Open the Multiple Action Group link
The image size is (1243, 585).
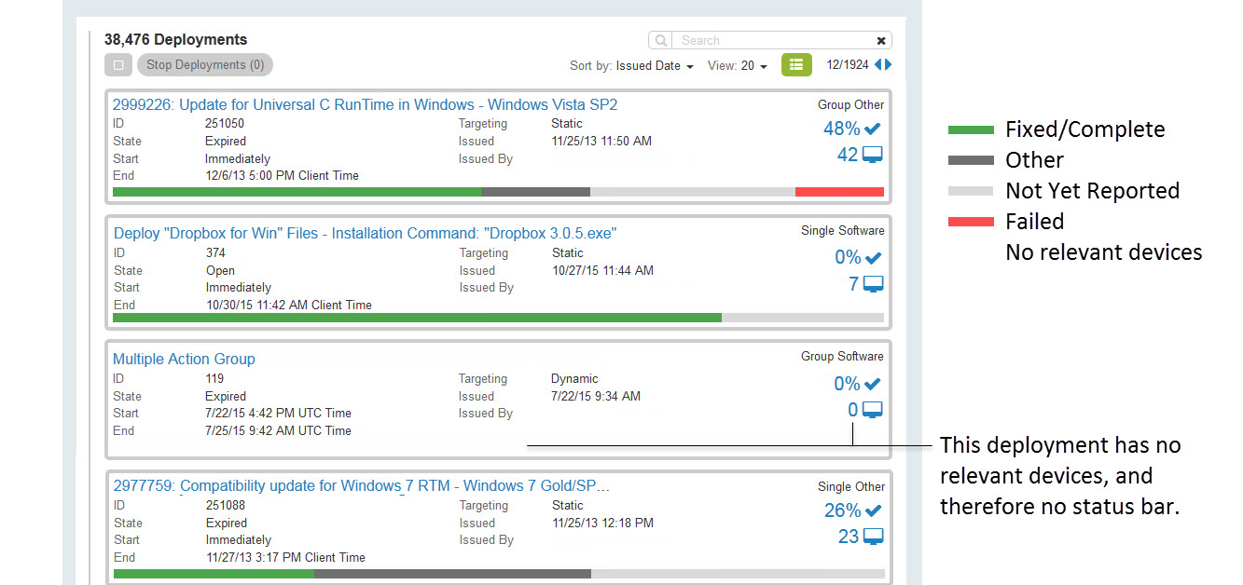(184, 359)
